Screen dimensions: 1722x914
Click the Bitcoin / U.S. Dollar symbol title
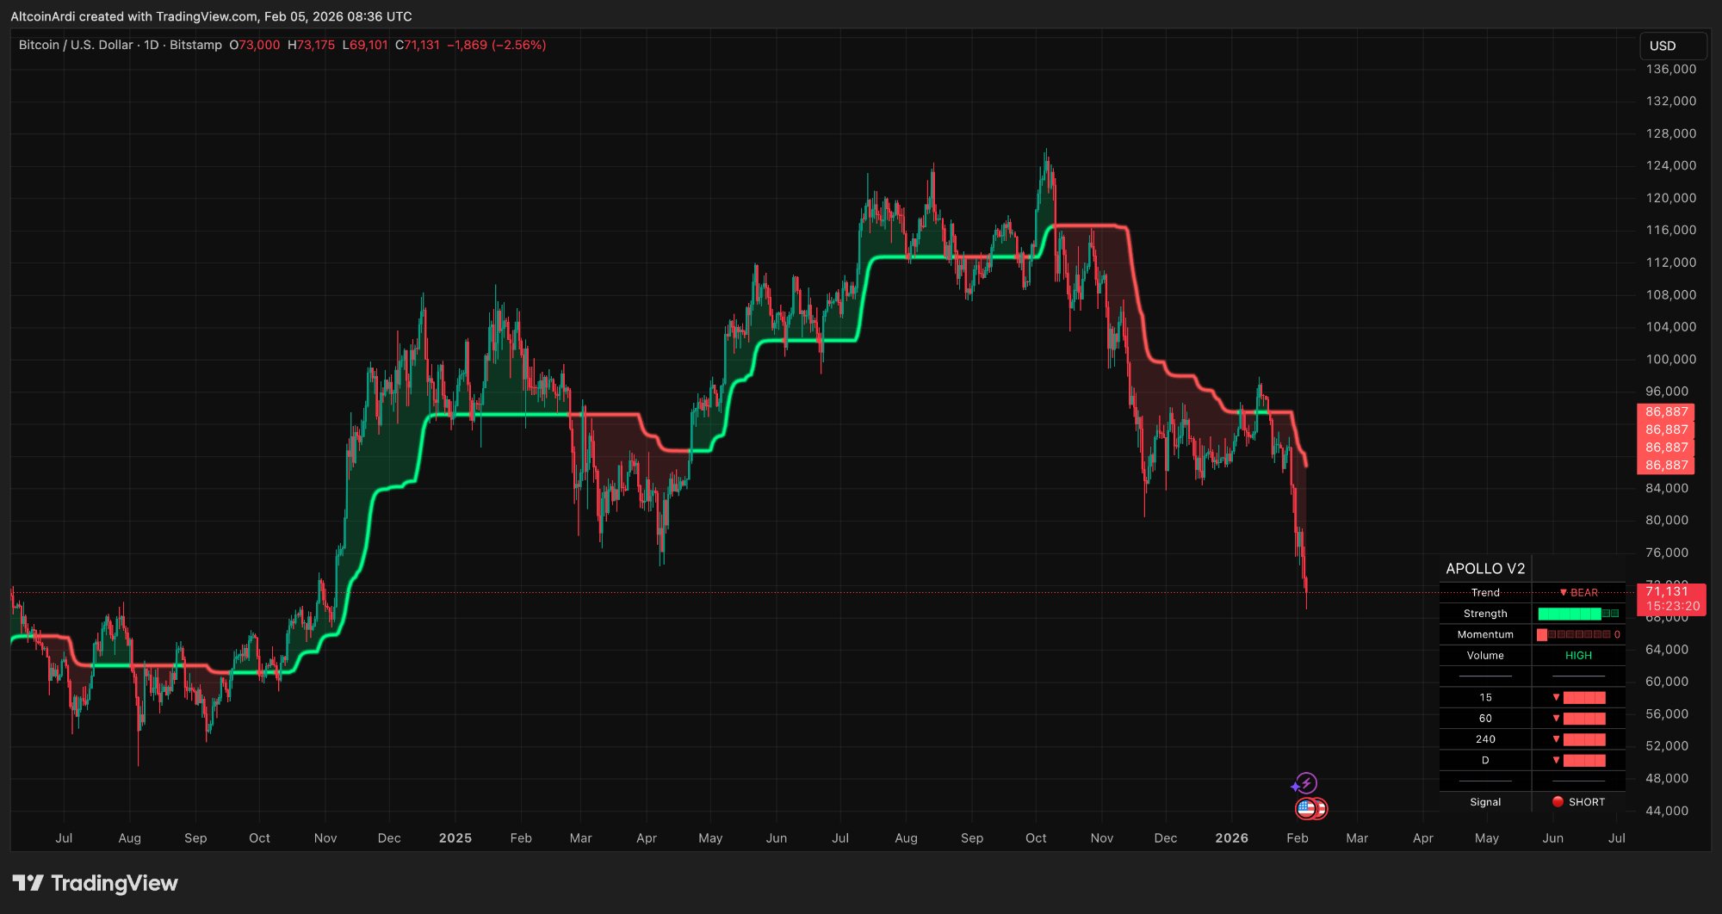76,45
